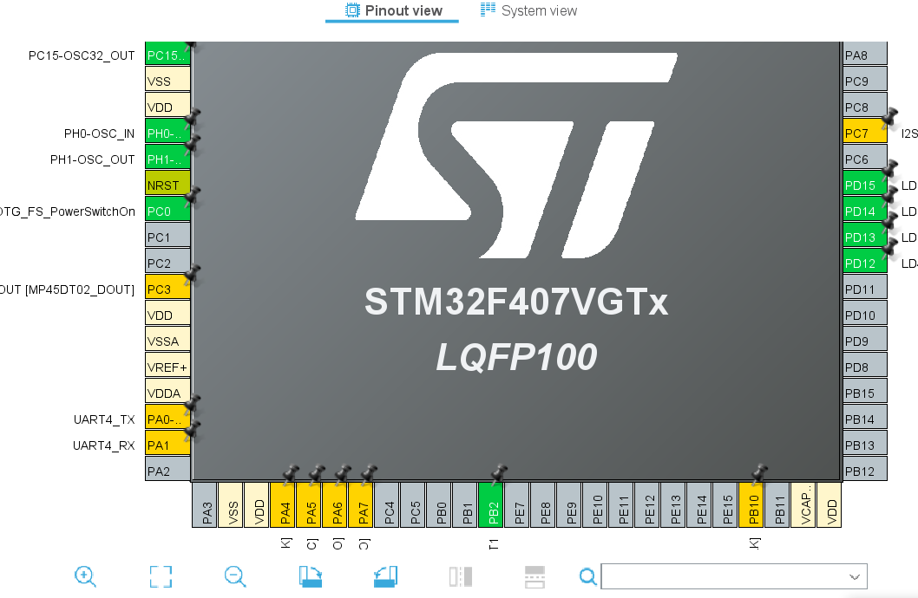Viewport: 918px width, 598px height.
Task: Click the VCAP pin
Action: [x=803, y=505]
